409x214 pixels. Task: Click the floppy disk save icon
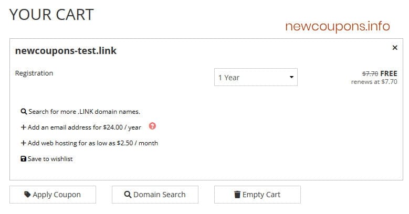(23, 159)
